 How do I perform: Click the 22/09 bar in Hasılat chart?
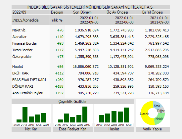[x=126, y=115]
